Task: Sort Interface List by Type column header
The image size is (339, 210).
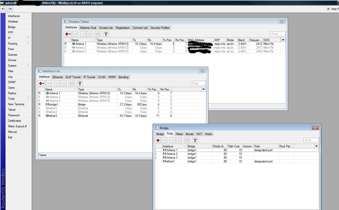Action: click(x=97, y=89)
